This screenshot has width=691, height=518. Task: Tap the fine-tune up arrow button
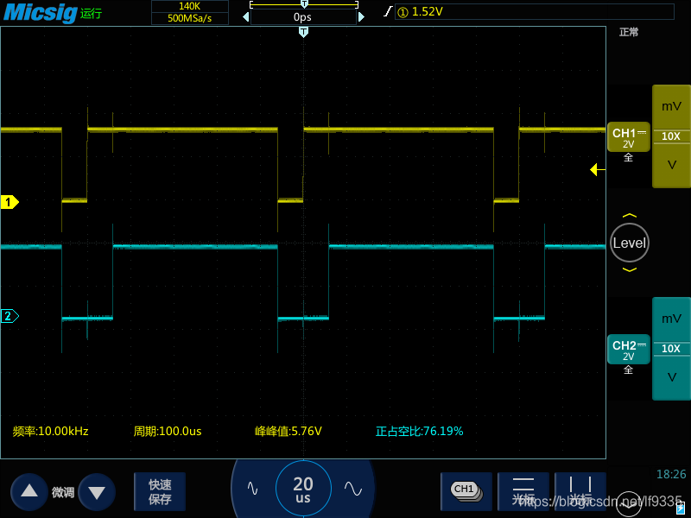tap(29, 491)
